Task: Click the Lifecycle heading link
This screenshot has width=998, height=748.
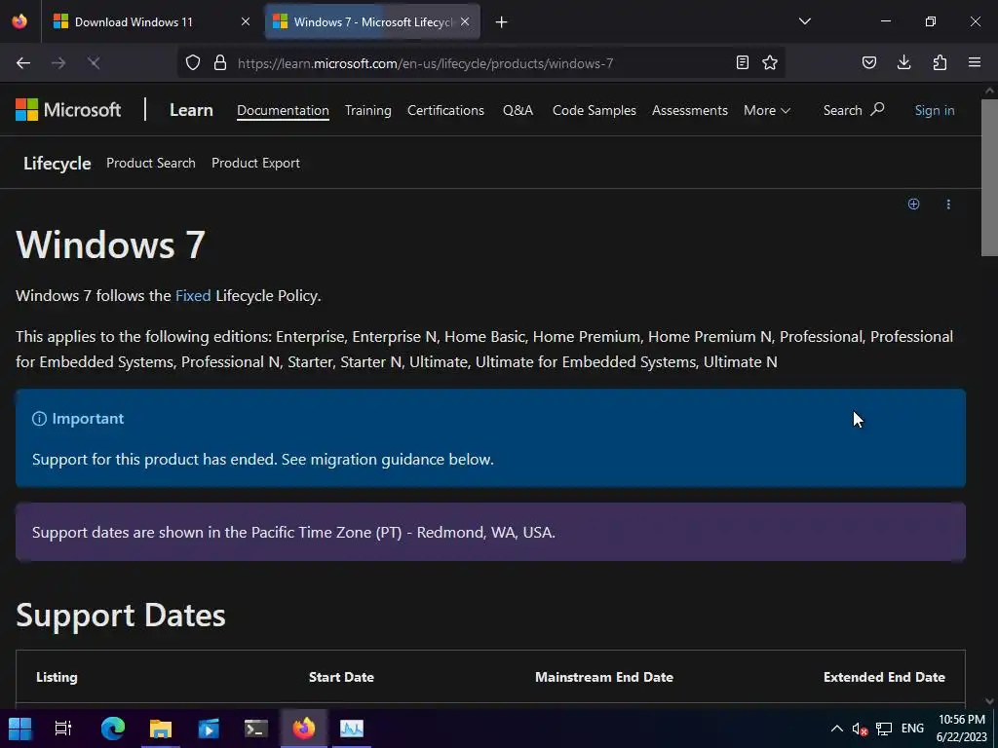Action: point(58,164)
